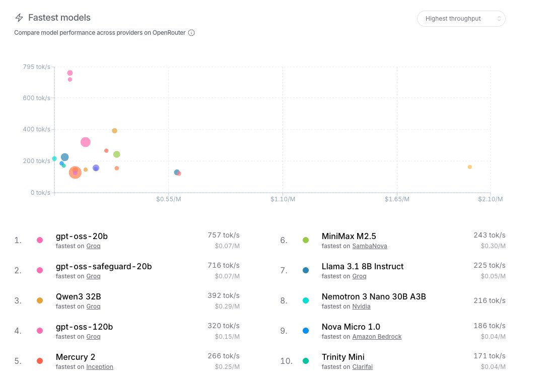The image size is (550, 383).
Task: Follow the Groq link under gpt-oss-safeguard-20b
Action: 93,276
